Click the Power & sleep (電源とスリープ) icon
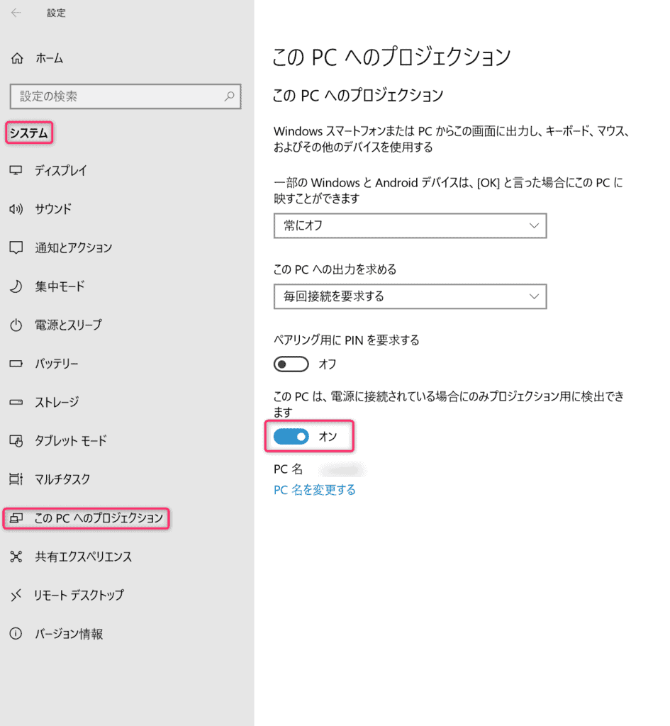Screen dimensions: 670x726 16,325
